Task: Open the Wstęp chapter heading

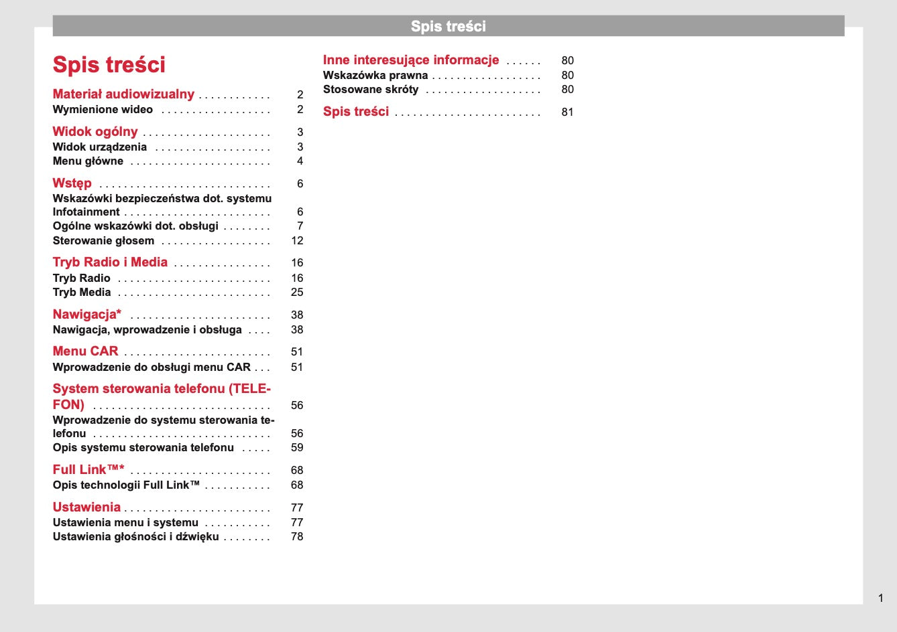Action: tap(72, 183)
